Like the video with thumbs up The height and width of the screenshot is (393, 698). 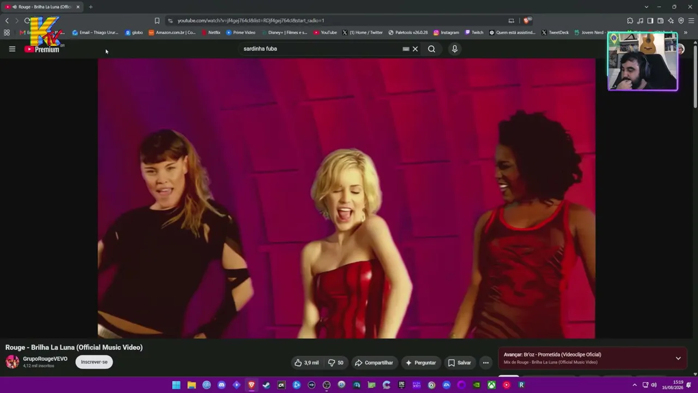click(306, 362)
